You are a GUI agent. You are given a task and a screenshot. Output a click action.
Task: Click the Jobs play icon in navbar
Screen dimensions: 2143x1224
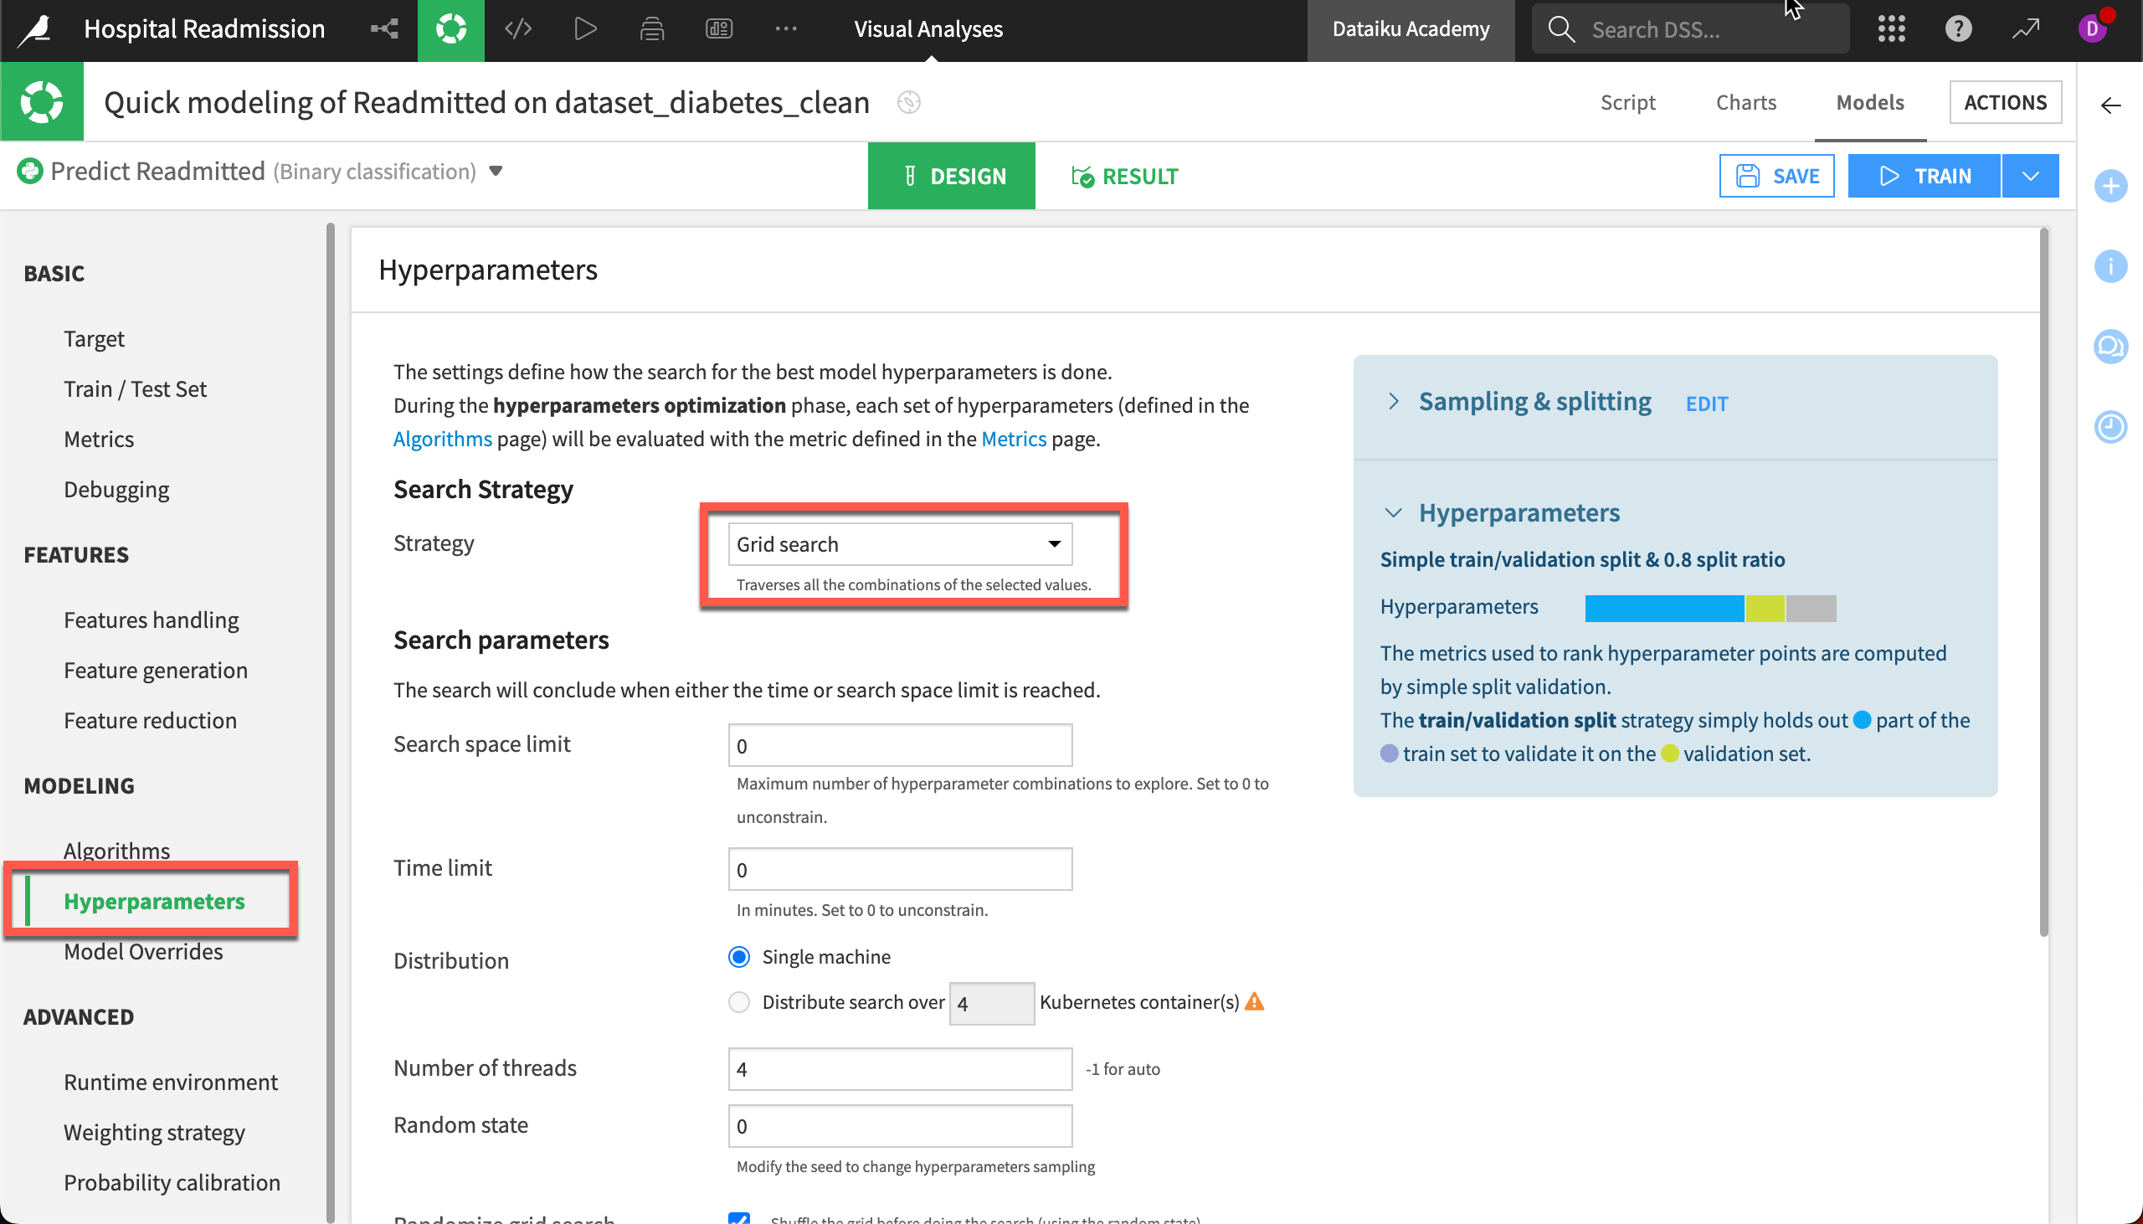585,29
